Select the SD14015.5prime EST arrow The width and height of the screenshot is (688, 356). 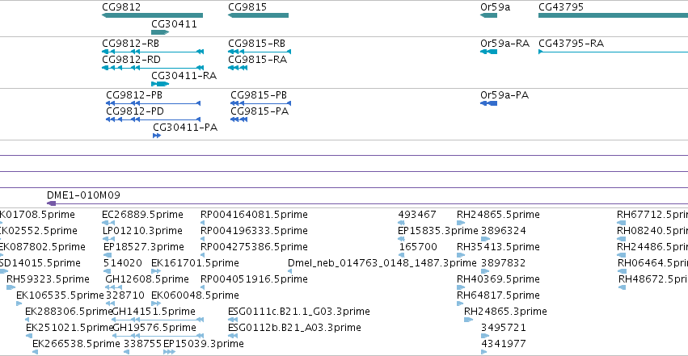[4, 271]
